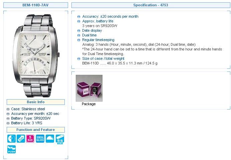This screenshot has width=231, height=160.
Task: Click the BEM-110D-7AV watch product image
Action: 36,56
